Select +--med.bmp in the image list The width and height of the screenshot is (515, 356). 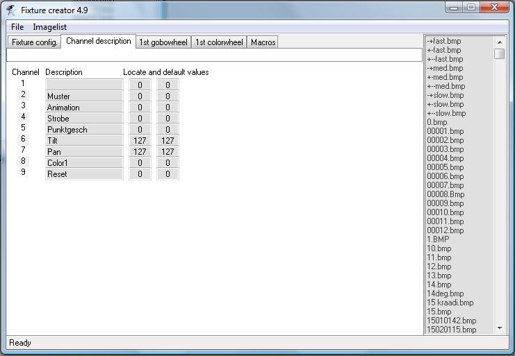446,86
